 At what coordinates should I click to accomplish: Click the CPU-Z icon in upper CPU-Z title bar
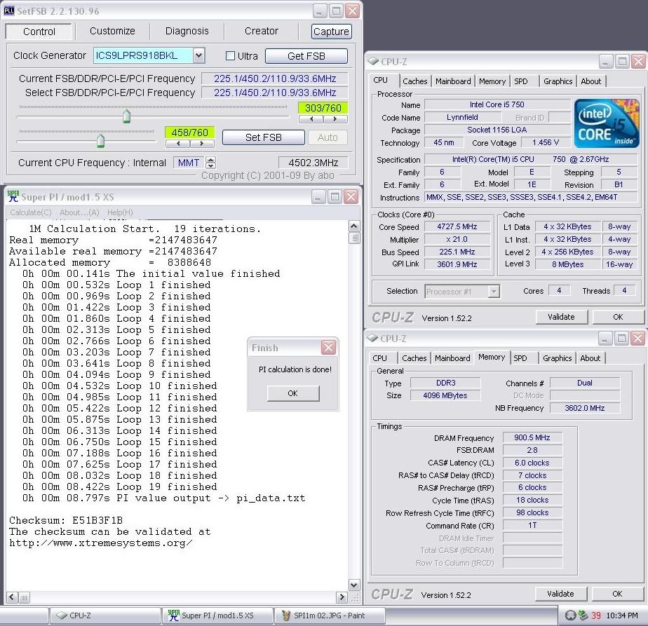click(373, 61)
